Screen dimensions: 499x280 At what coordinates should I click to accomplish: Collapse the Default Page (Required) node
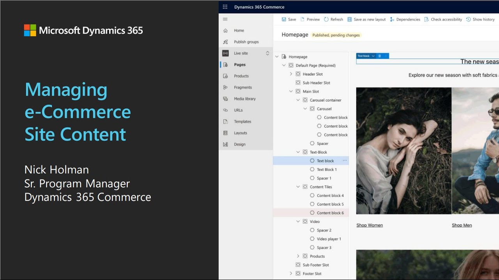284,65
